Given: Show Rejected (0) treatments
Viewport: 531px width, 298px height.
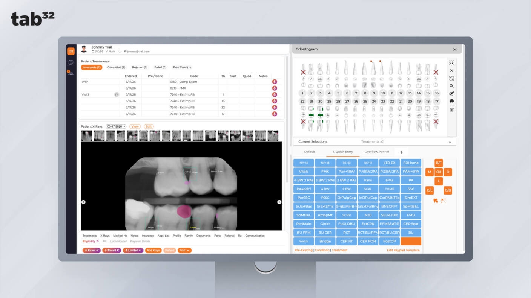Looking at the screenshot, I should (x=140, y=67).
